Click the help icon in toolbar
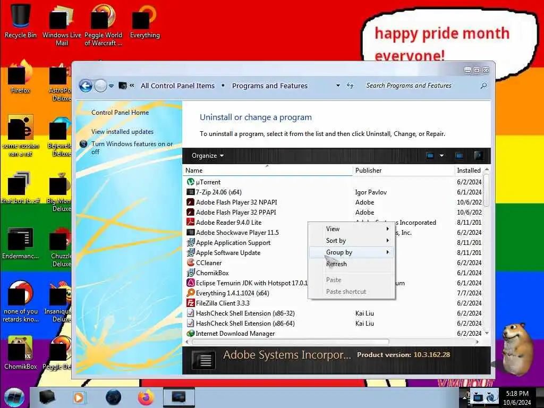The height and width of the screenshot is (408, 544). click(x=478, y=156)
